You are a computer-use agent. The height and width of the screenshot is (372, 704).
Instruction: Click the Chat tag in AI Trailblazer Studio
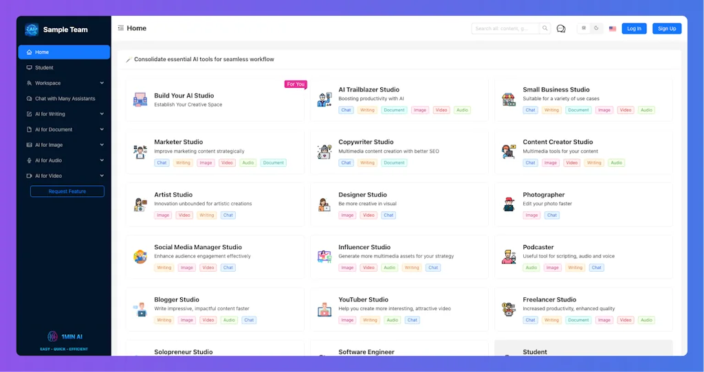click(346, 111)
